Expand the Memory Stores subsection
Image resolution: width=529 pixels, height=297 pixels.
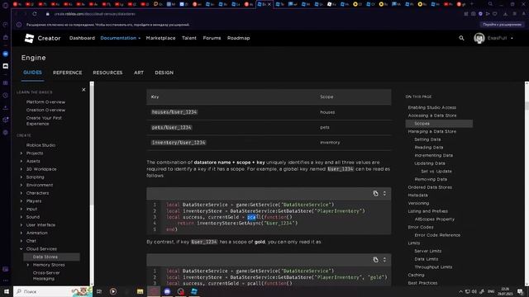(x=28, y=265)
